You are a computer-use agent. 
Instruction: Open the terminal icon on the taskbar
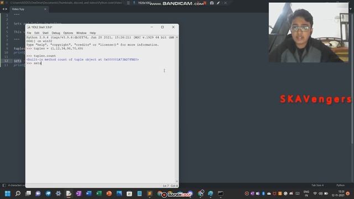pyautogui.click(x=221, y=193)
